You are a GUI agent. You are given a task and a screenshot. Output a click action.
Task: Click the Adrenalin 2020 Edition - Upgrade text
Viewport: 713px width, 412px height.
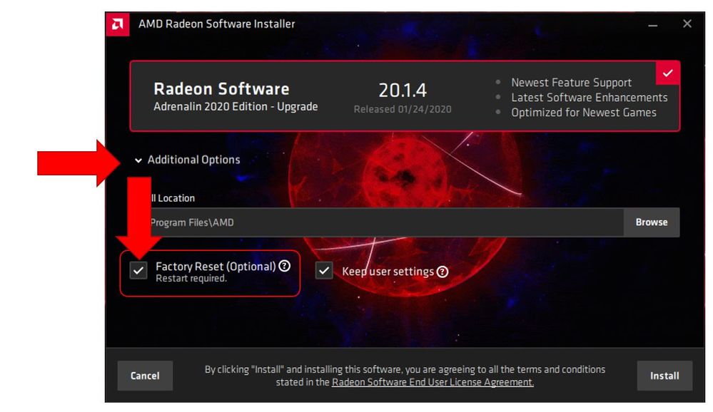[236, 107]
